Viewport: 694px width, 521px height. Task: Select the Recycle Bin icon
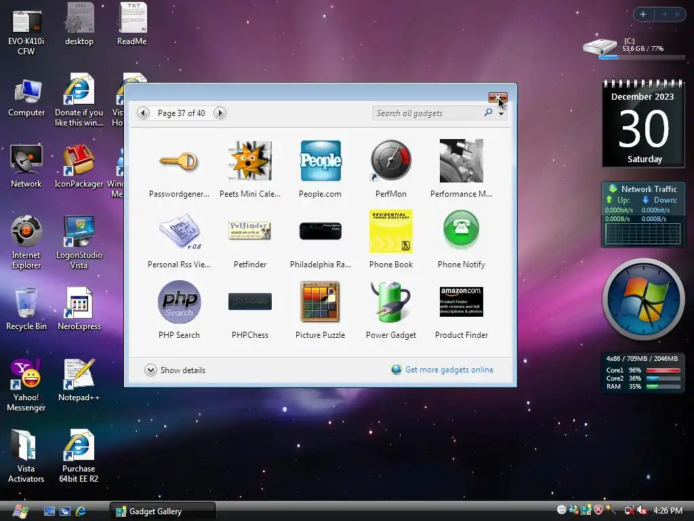point(26,309)
